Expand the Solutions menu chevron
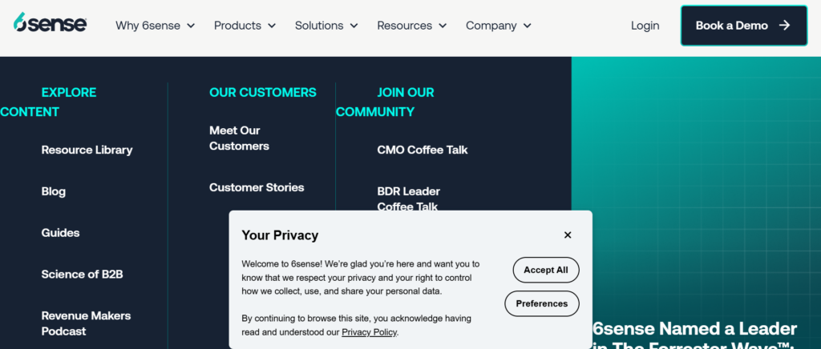 coord(354,26)
